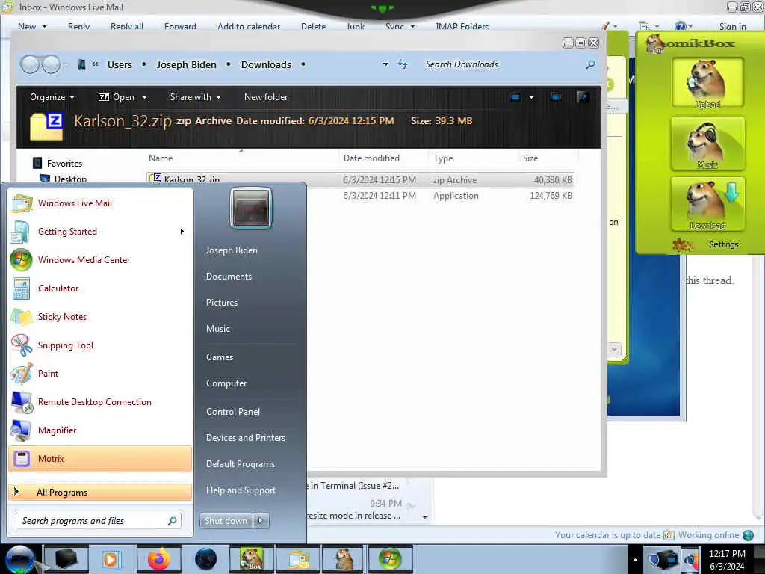Click the refresh icon in address bar
This screenshot has height=574, width=765.
(x=403, y=64)
